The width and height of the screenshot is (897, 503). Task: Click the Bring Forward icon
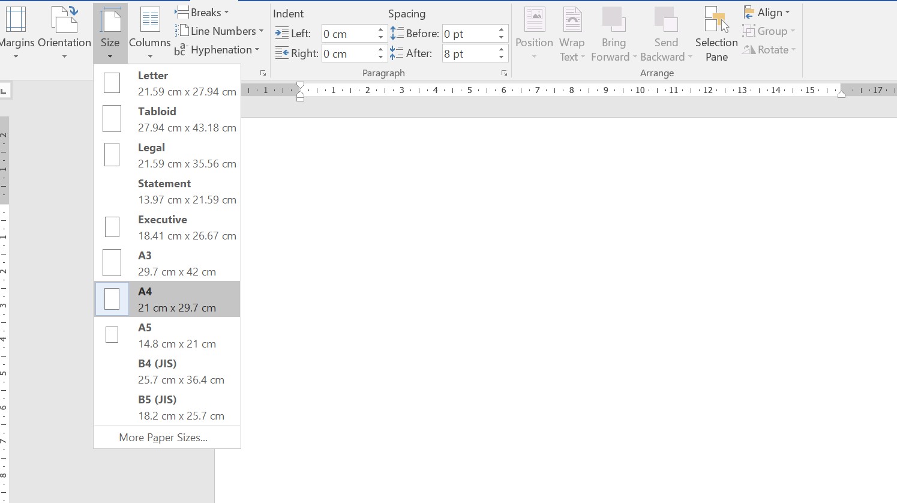[613, 21]
